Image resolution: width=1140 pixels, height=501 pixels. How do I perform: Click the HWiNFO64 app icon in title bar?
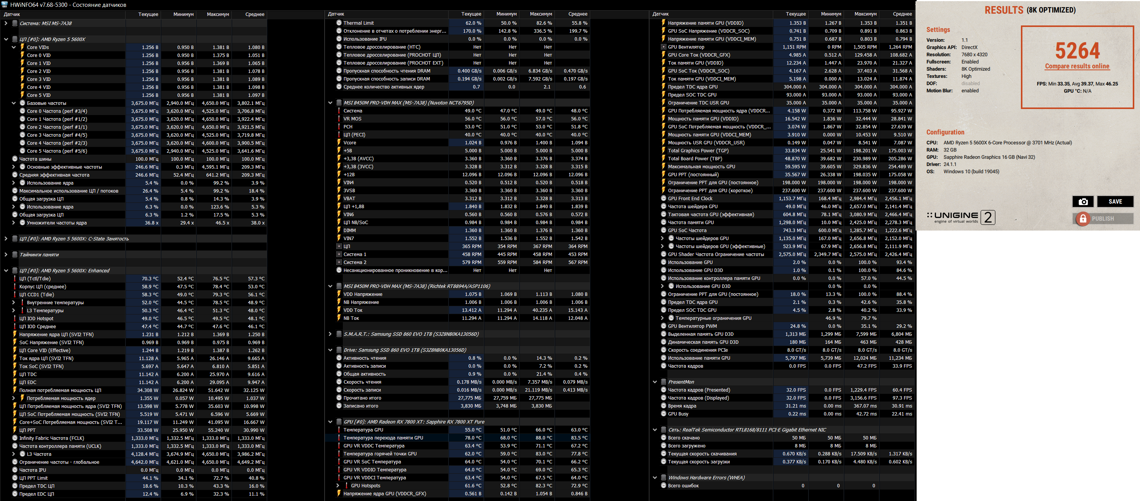tap(5, 5)
